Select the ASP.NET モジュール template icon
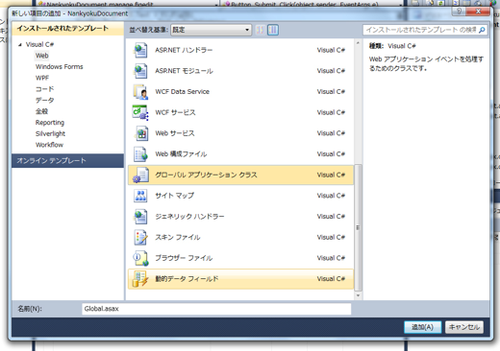 click(140, 71)
